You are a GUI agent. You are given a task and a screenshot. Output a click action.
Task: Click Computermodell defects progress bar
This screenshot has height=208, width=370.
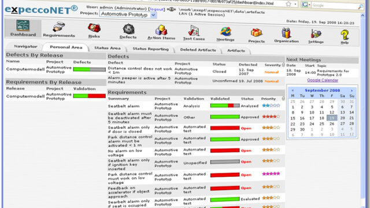coord(90,69)
